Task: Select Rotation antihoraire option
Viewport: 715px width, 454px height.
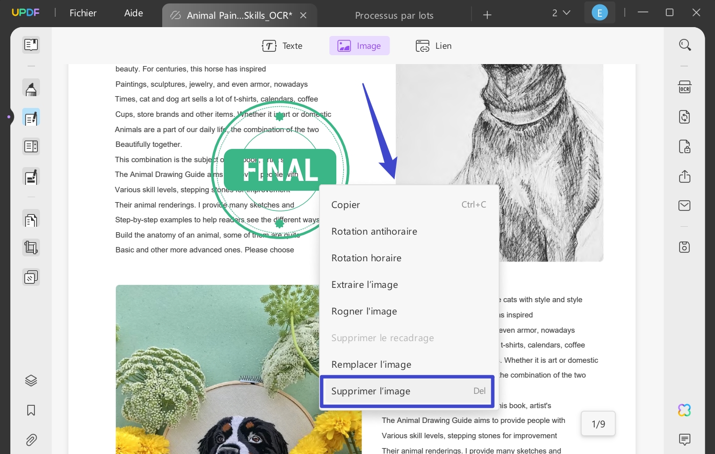Action: tap(409, 231)
